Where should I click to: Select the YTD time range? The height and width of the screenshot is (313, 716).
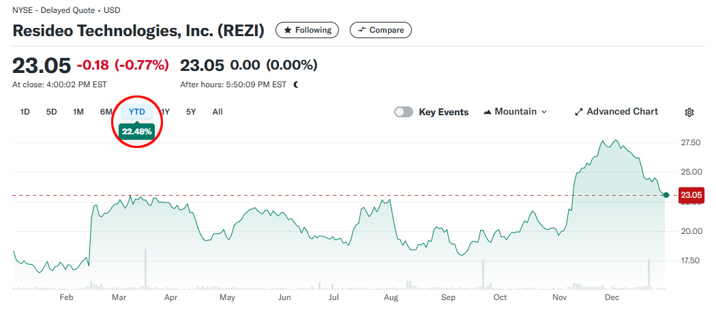point(137,111)
